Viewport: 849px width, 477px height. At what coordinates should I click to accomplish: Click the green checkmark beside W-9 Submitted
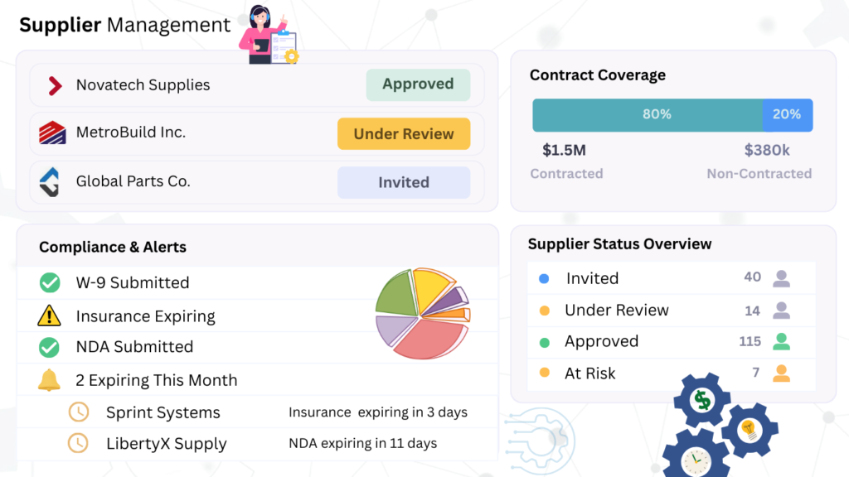pyautogui.click(x=50, y=283)
